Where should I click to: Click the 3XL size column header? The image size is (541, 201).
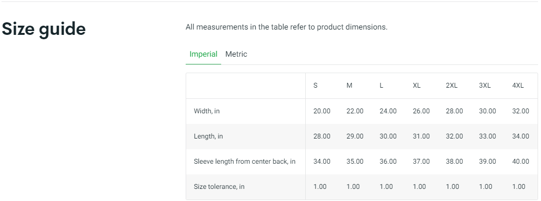coord(485,86)
